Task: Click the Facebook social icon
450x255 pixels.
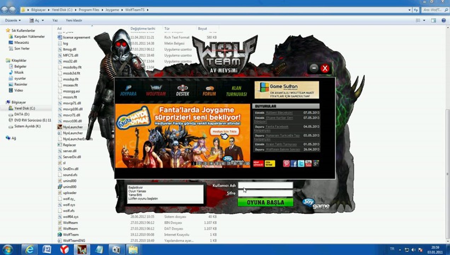Action: [294, 163]
